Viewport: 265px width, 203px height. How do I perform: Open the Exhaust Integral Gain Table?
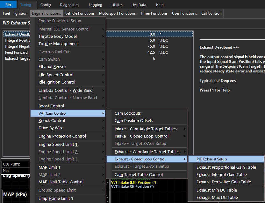pyautogui.click(x=226, y=174)
